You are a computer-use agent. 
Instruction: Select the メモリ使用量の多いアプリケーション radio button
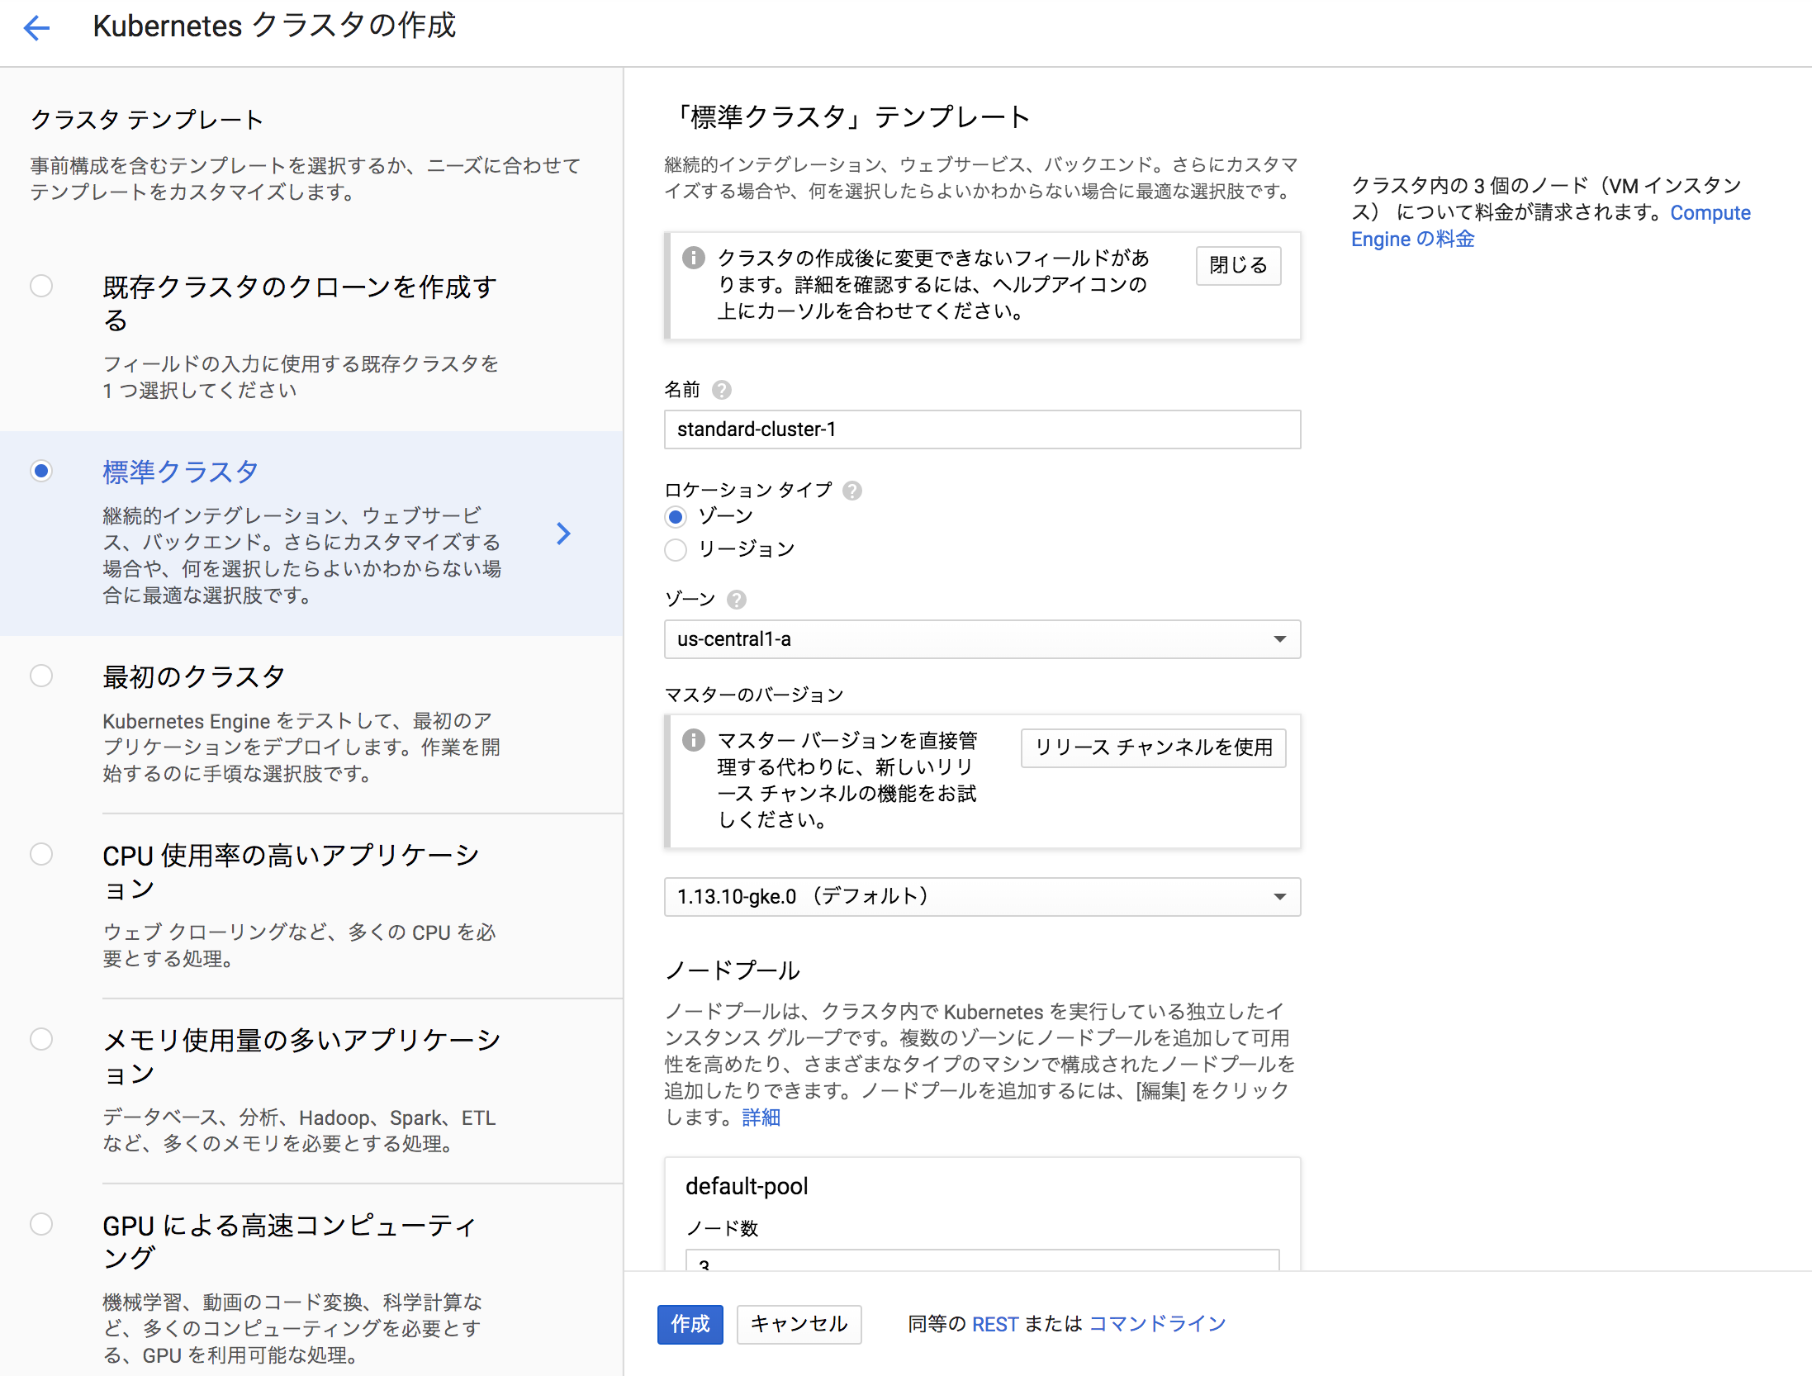(41, 1039)
